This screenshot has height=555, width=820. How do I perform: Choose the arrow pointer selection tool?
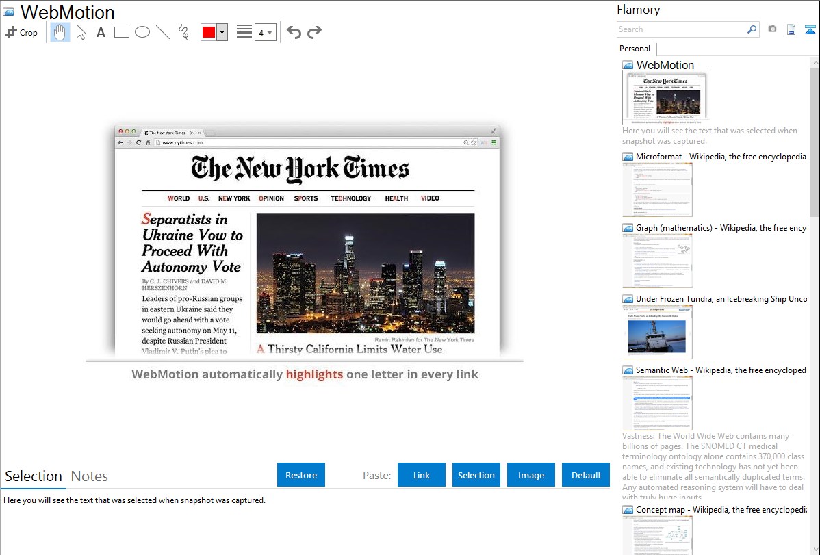coord(81,32)
